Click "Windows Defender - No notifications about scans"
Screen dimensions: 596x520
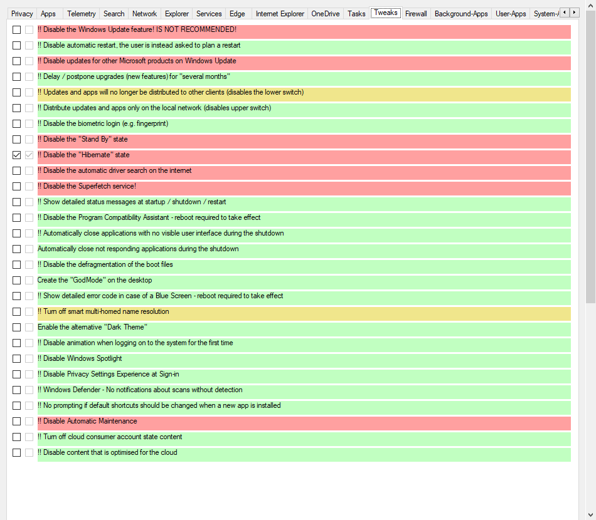pyautogui.click(x=304, y=392)
